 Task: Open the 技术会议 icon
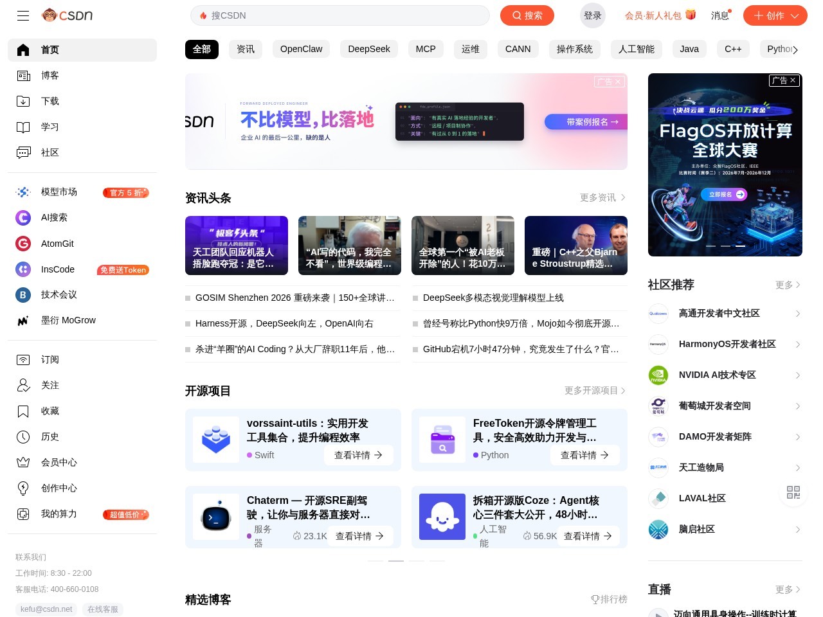tap(23, 294)
